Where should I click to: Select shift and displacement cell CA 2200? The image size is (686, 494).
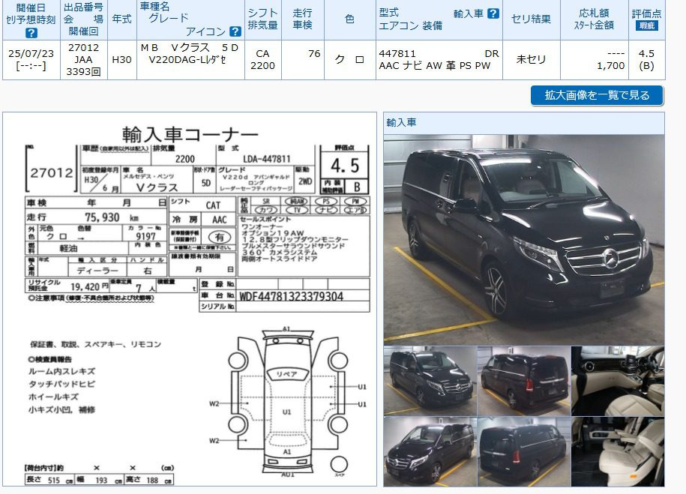[263, 60]
